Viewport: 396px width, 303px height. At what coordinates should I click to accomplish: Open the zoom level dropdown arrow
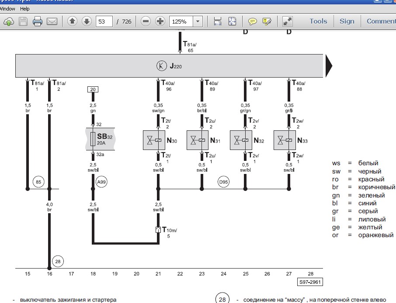pyautogui.click(x=198, y=21)
